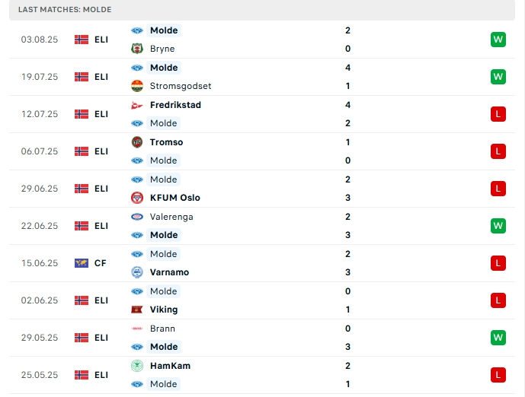Click the Last Matches: Molde header
Viewport: 525px width, 397px height.
point(65,9)
